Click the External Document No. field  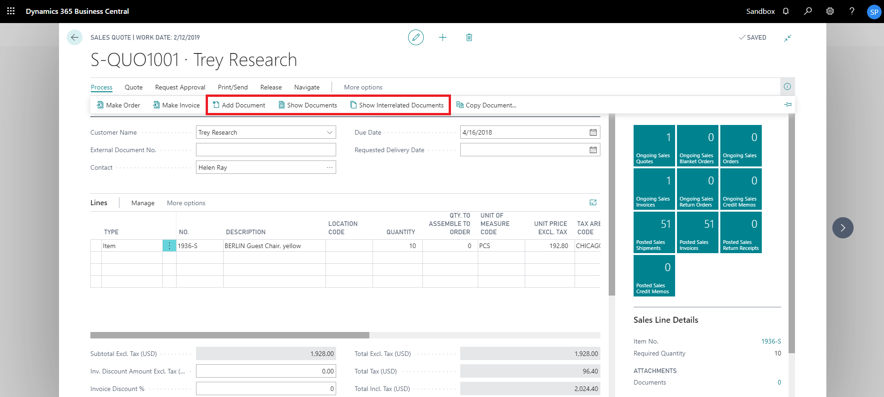click(266, 150)
